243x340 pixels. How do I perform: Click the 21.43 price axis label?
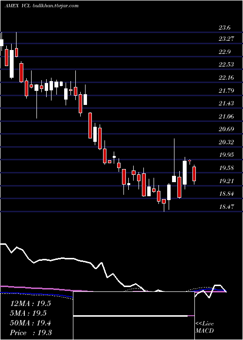[x=226, y=103]
